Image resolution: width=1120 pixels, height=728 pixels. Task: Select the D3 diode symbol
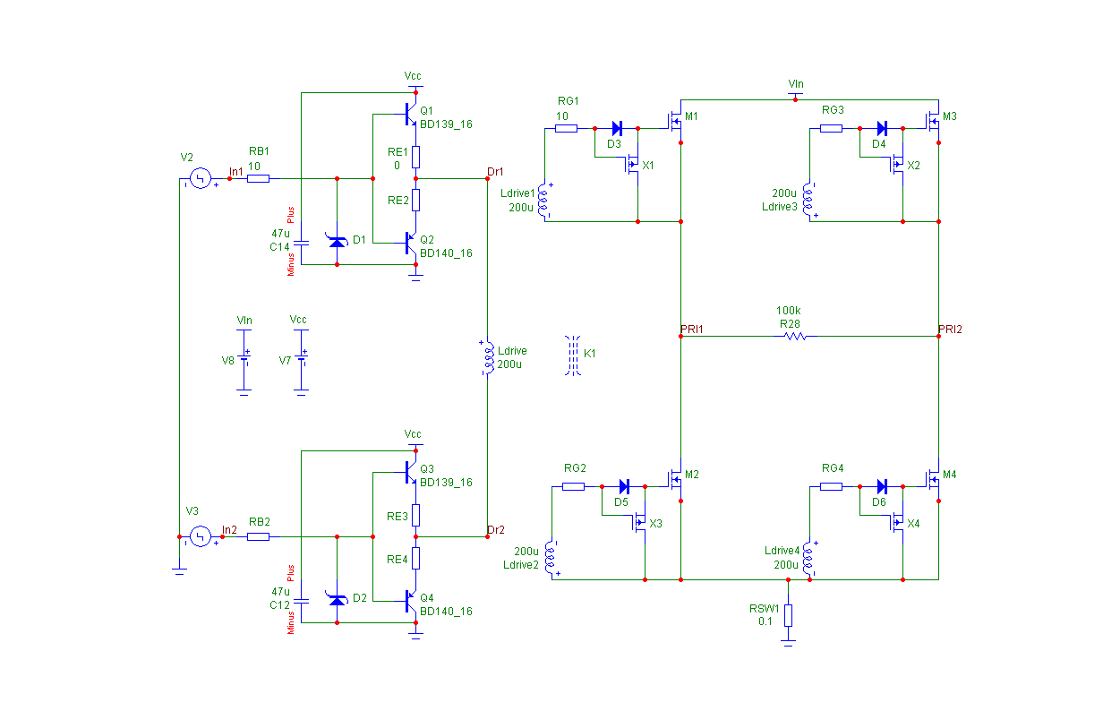[x=616, y=128]
